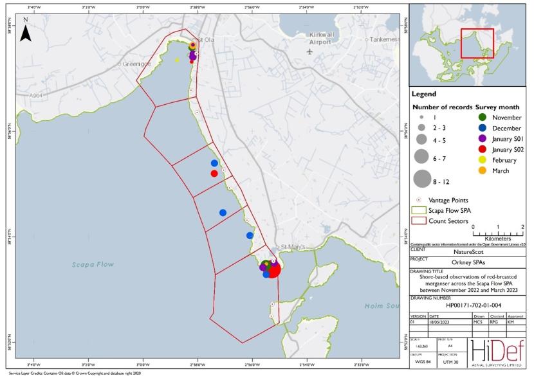
Task: Click the RPG checked-by initials
Action: 494,321
